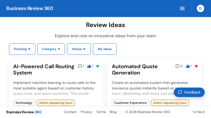This screenshot has width=211, height=118.
Task: Open Automated Quote Generation idea title
Action: click(x=135, y=69)
